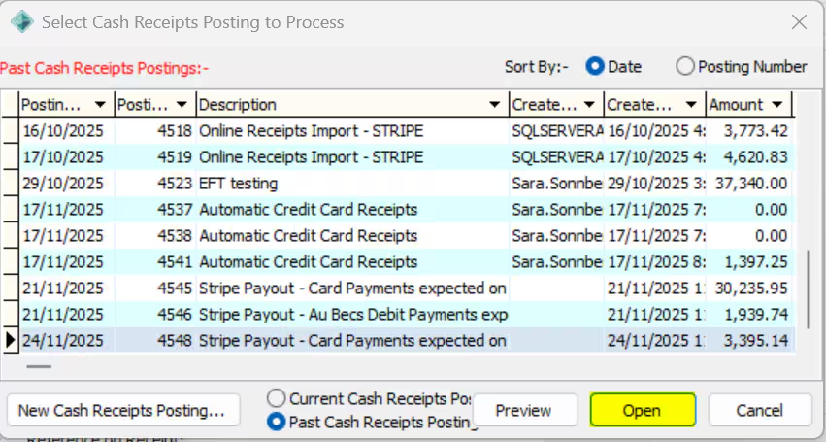Screen dimensions: 826x442
Task: Click the Preview button
Action: click(x=524, y=410)
